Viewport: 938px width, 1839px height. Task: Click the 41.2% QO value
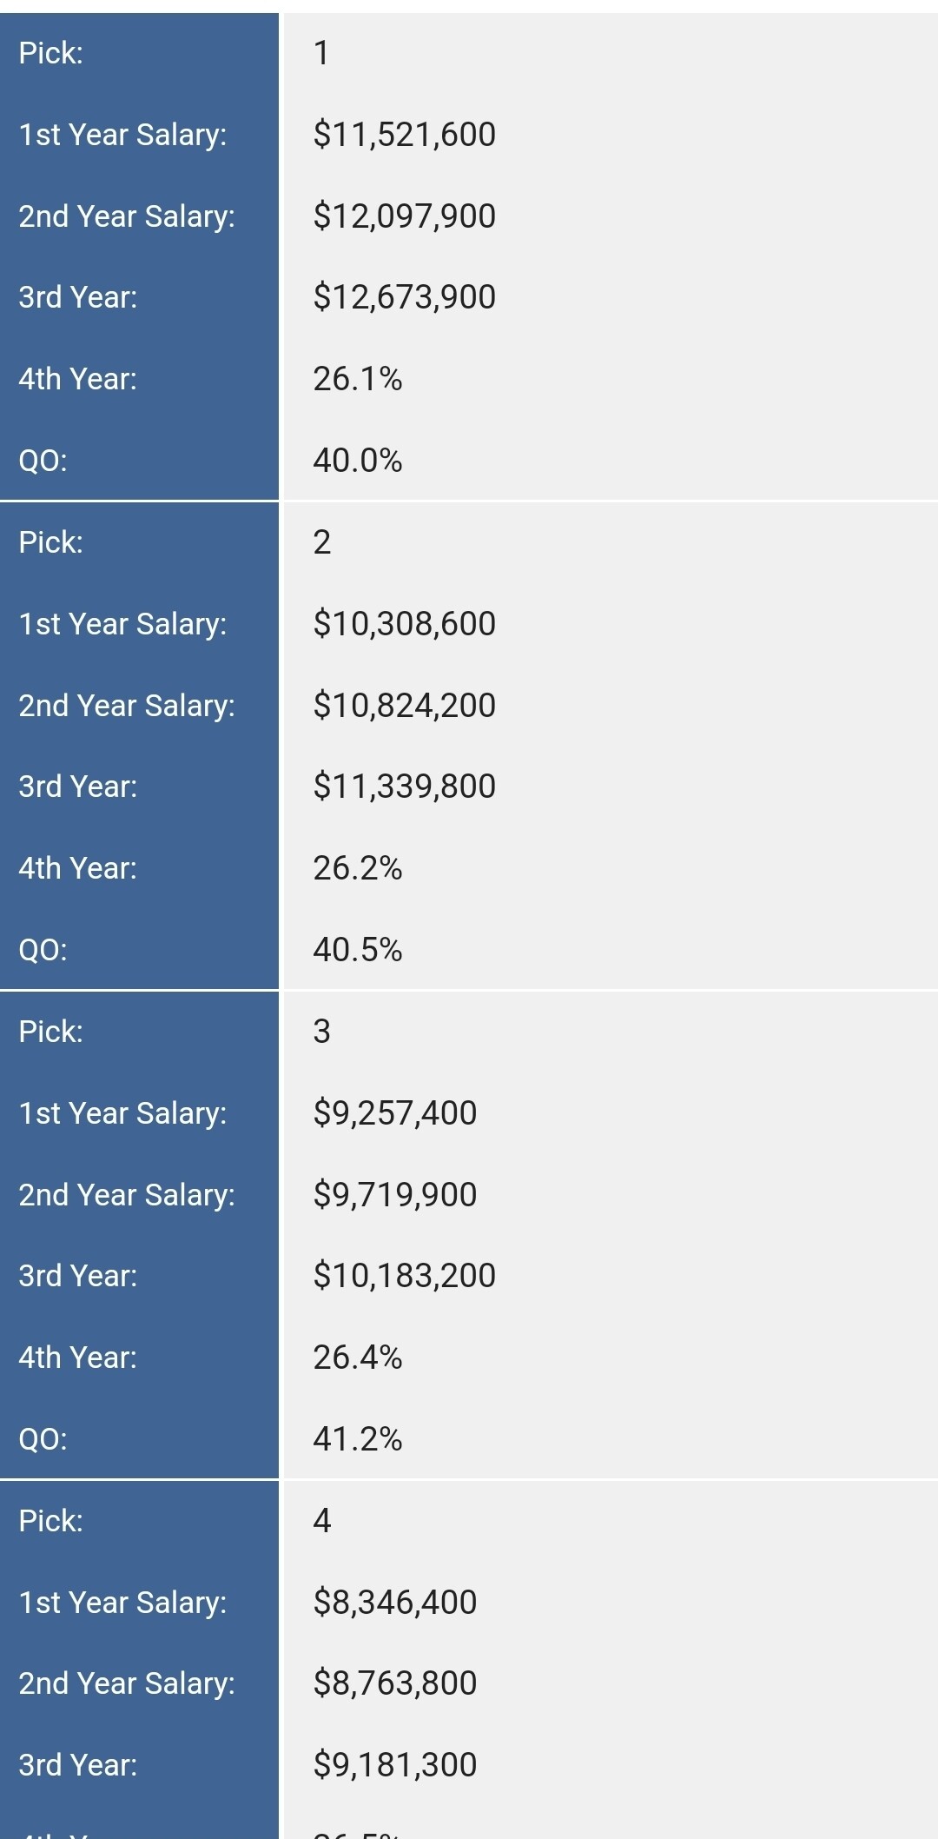[x=357, y=1439]
